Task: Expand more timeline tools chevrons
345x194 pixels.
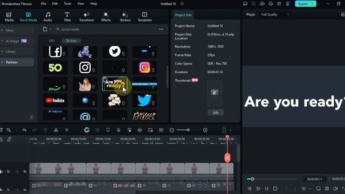Action: pyautogui.click(x=66, y=130)
